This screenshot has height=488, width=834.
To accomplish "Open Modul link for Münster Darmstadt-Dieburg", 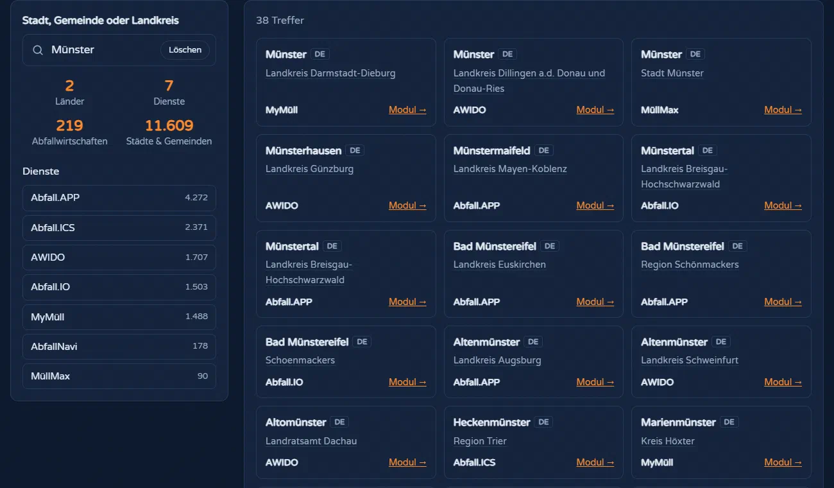I will coord(407,110).
